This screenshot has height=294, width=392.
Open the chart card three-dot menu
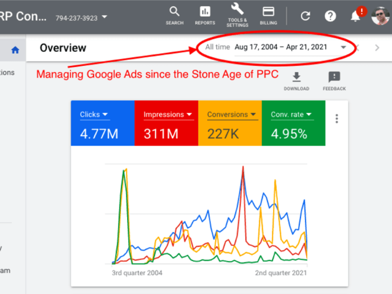coord(337,118)
